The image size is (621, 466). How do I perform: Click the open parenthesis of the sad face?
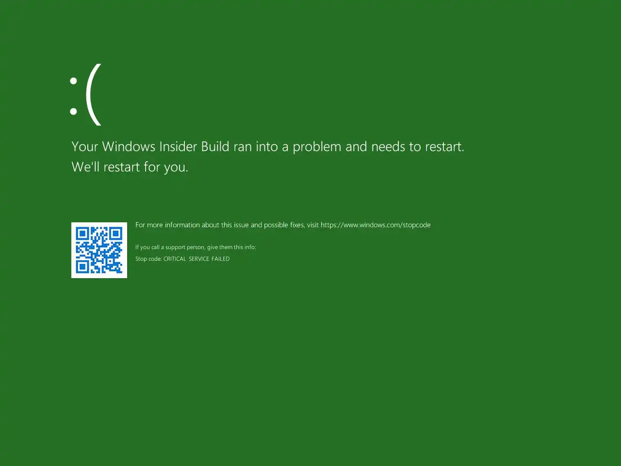(x=94, y=95)
